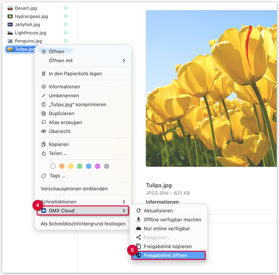Click the download icon for Offline verfügbar machen
This screenshot has height=275, width=279.
pyautogui.click(x=139, y=220)
